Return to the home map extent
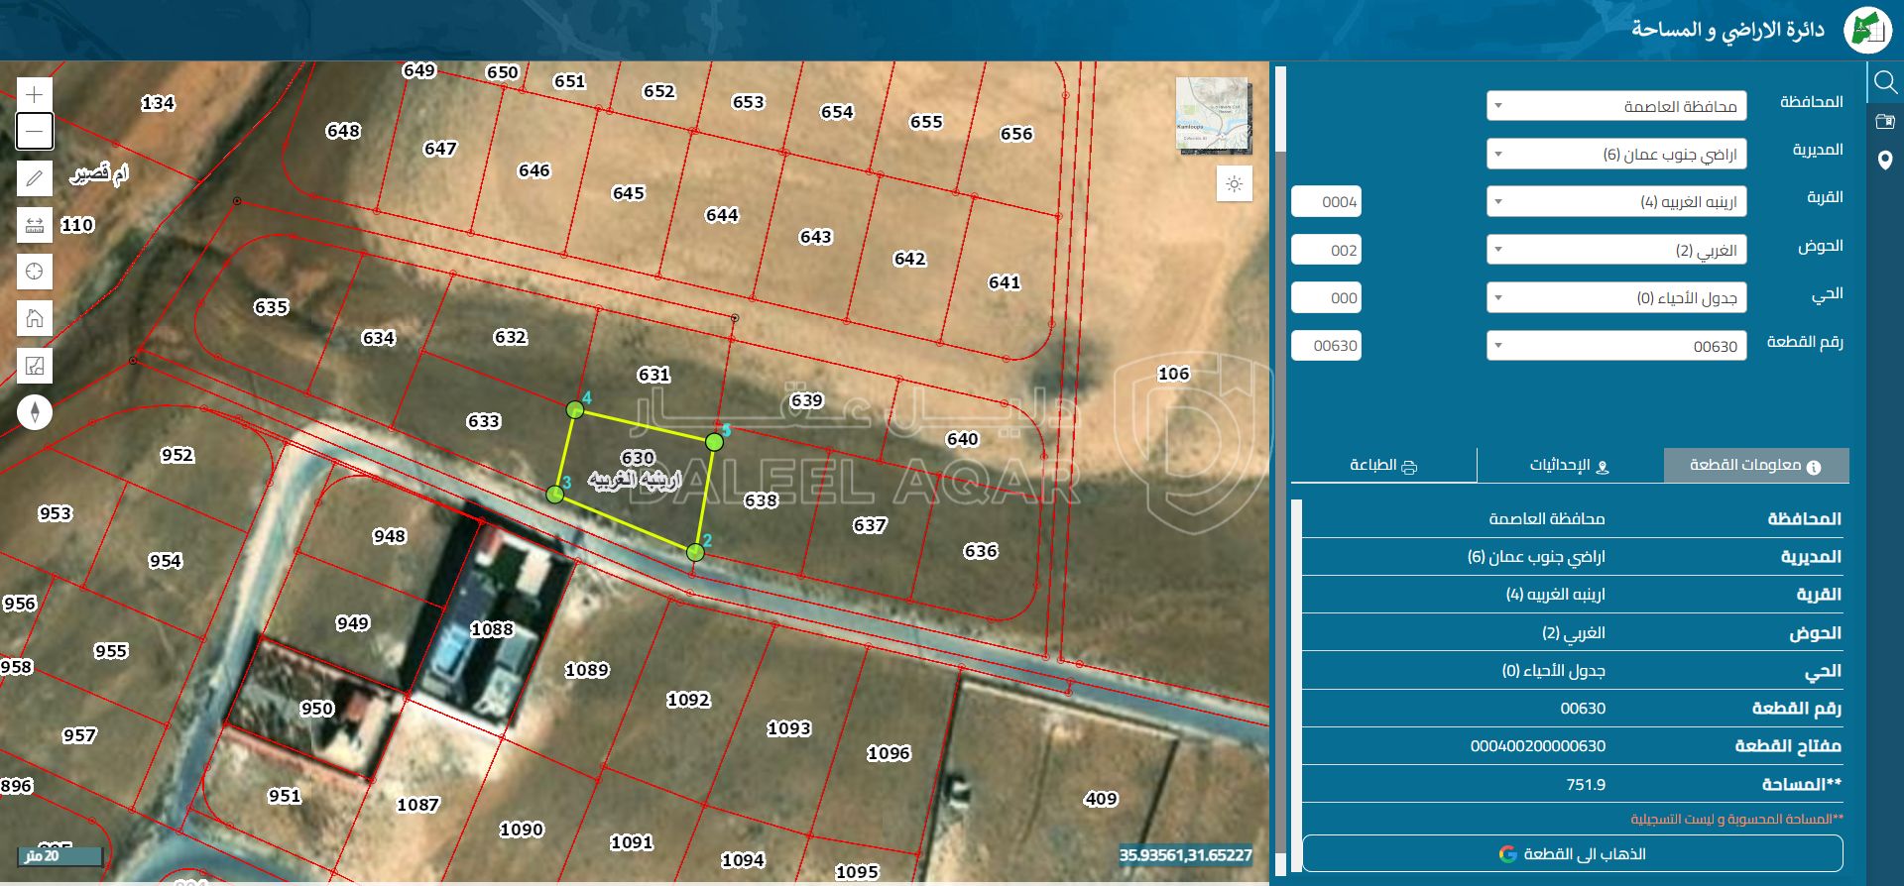Screen dimensions: 1904x886 35,318
